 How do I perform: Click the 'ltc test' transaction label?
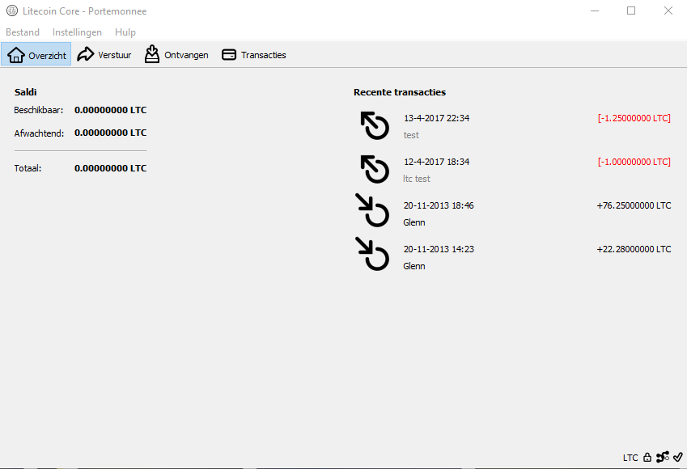(417, 179)
